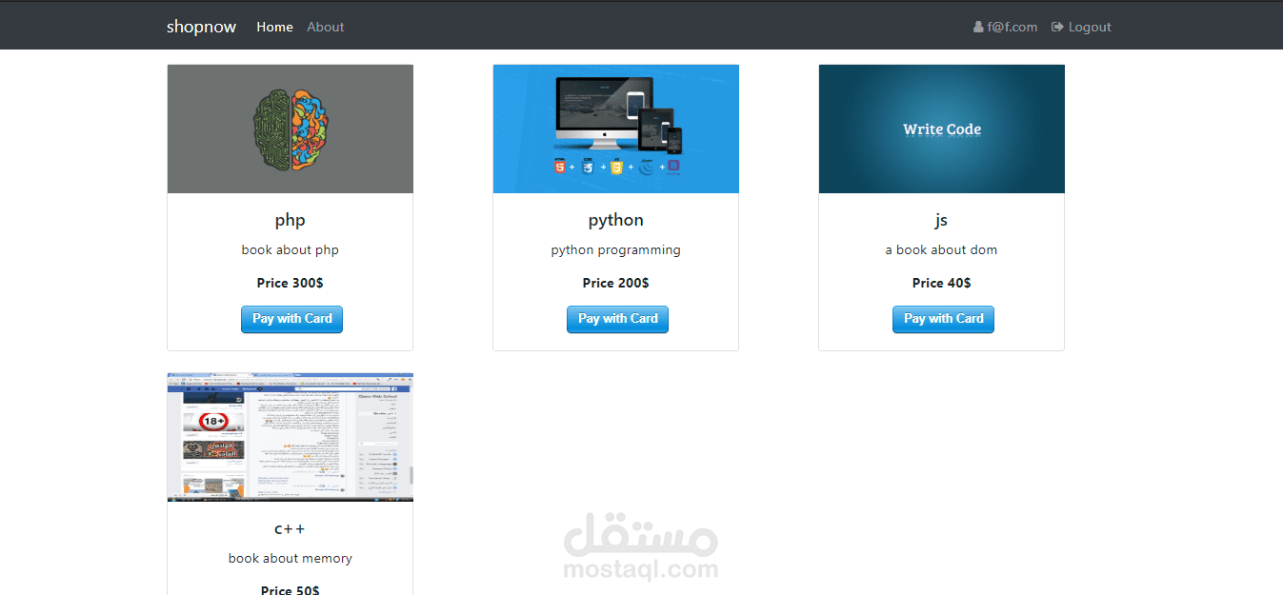Select the c++ product title
The height and width of the screenshot is (595, 1283).
pyautogui.click(x=291, y=528)
